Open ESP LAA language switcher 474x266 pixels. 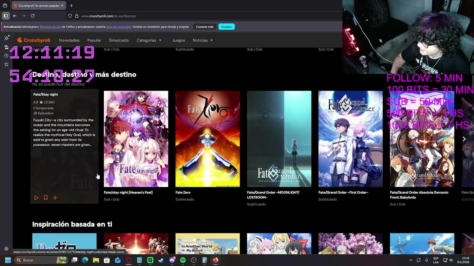[x=436, y=260]
